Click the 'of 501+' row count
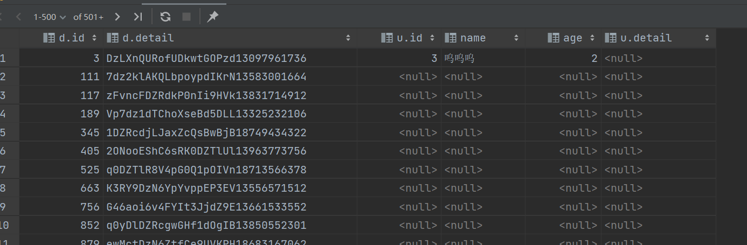 click(88, 17)
